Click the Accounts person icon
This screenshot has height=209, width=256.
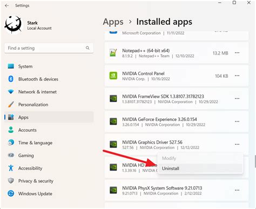pyautogui.click(x=11, y=130)
